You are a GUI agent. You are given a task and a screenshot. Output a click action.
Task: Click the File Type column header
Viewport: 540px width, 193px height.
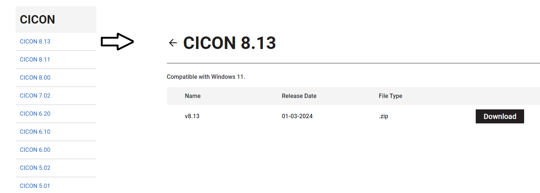[390, 96]
